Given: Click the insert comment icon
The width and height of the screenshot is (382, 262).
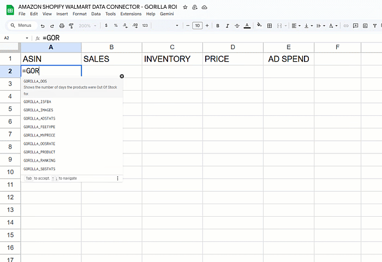Looking at the screenshot, I should click(x=355, y=26).
